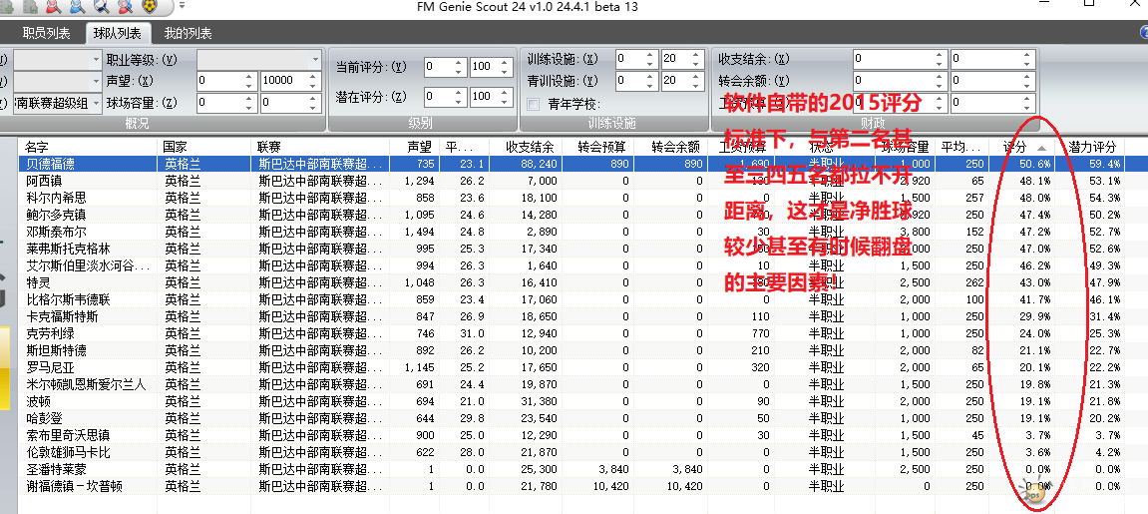Switch to the 职员列表 tab
The width and height of the screenshot is (1148, 514).
46,34
